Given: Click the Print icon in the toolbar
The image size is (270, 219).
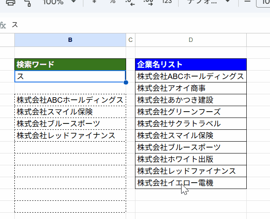Looking at the screenshot, I should [x=11, y=2].
